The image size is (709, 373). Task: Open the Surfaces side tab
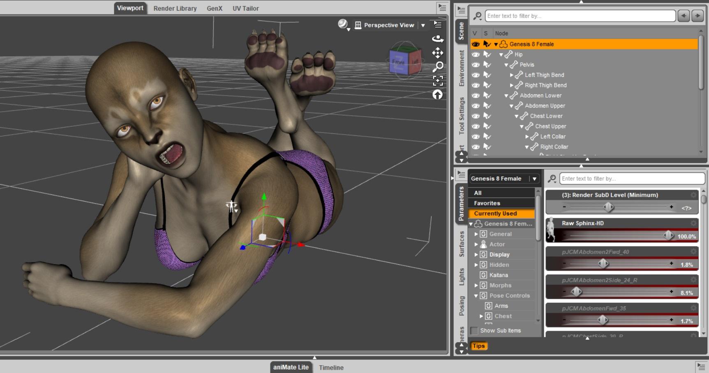coord(462,244)
